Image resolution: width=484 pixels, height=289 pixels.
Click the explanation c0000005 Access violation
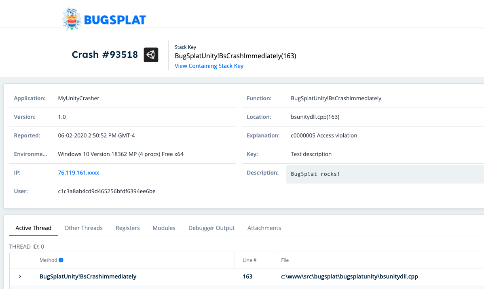click(324, 135)
